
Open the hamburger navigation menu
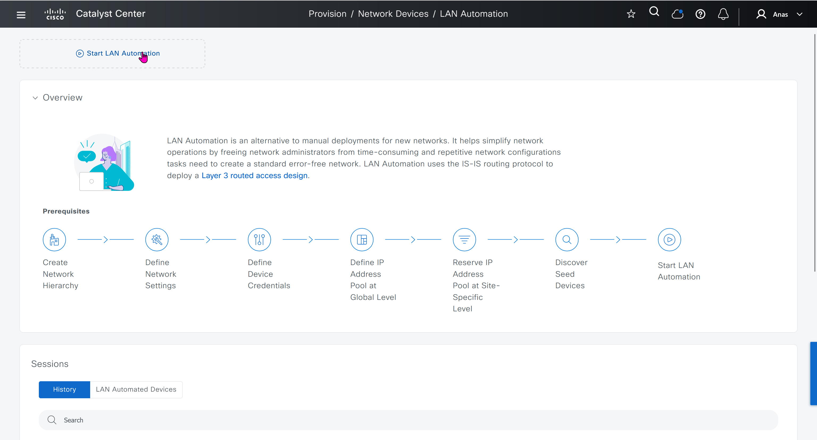pyautogui.click(x=21, y=15)
